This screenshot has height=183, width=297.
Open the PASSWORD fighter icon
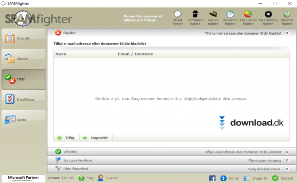268,17
